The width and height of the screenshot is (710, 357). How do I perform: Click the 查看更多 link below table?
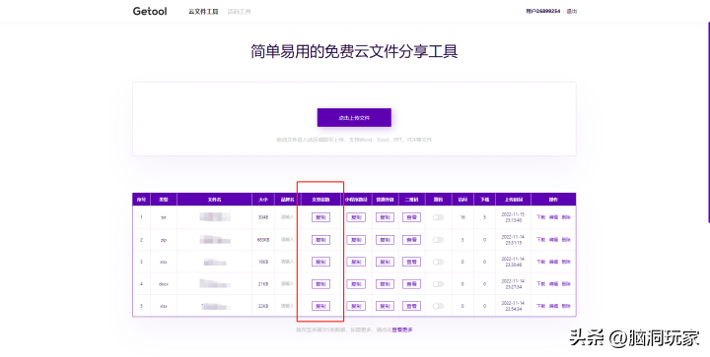point(402,329)
